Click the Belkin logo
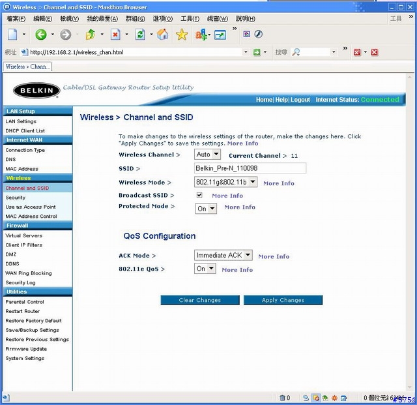Screen dimensions: 417x405 tap(36, 91)
